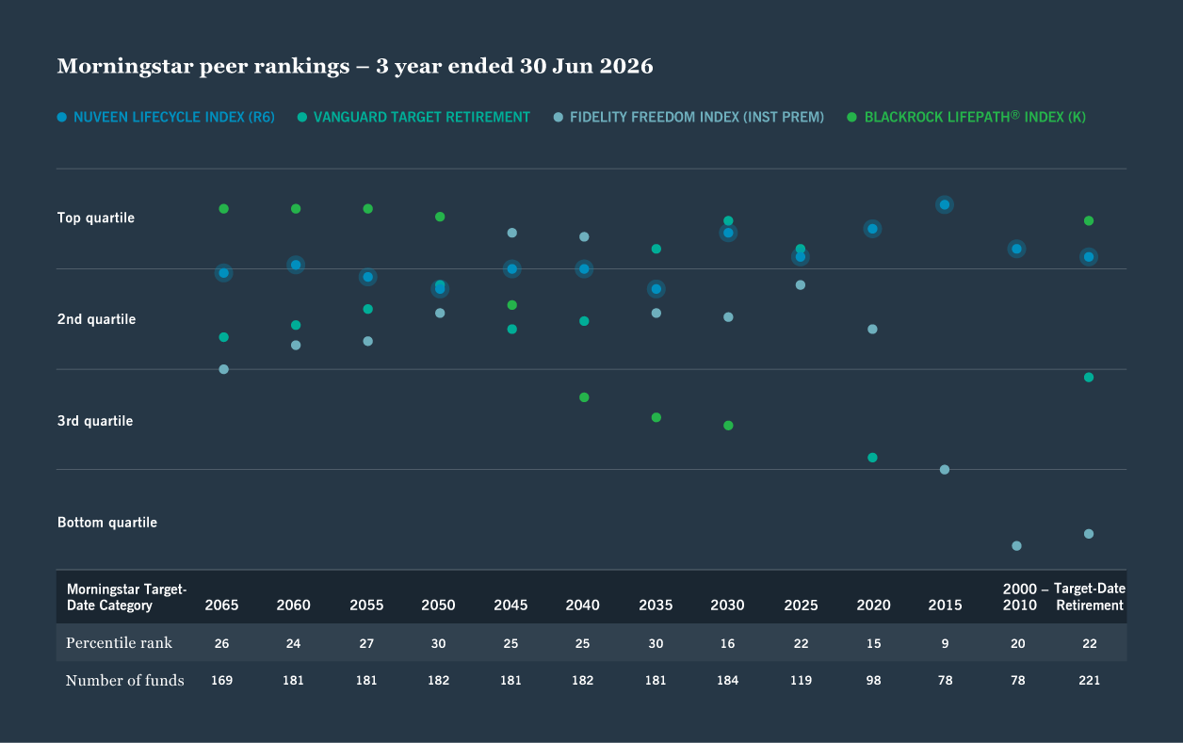
Task: Click the Nuveen Lifecycle Index (R6) legend label
Action: pyautogui.click(x=174, y=118)
